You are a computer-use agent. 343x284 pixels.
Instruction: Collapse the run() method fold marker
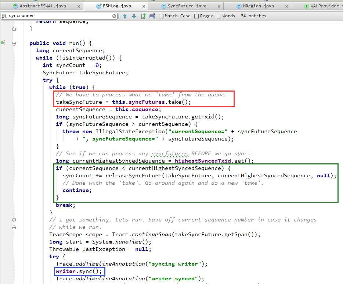coord(14,43)
